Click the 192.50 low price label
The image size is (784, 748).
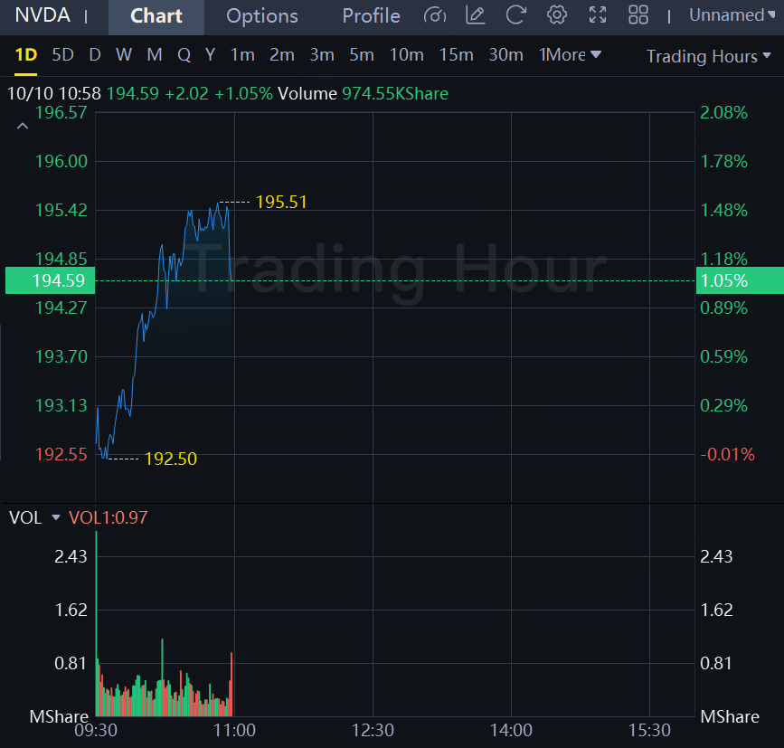coord(171,459)
